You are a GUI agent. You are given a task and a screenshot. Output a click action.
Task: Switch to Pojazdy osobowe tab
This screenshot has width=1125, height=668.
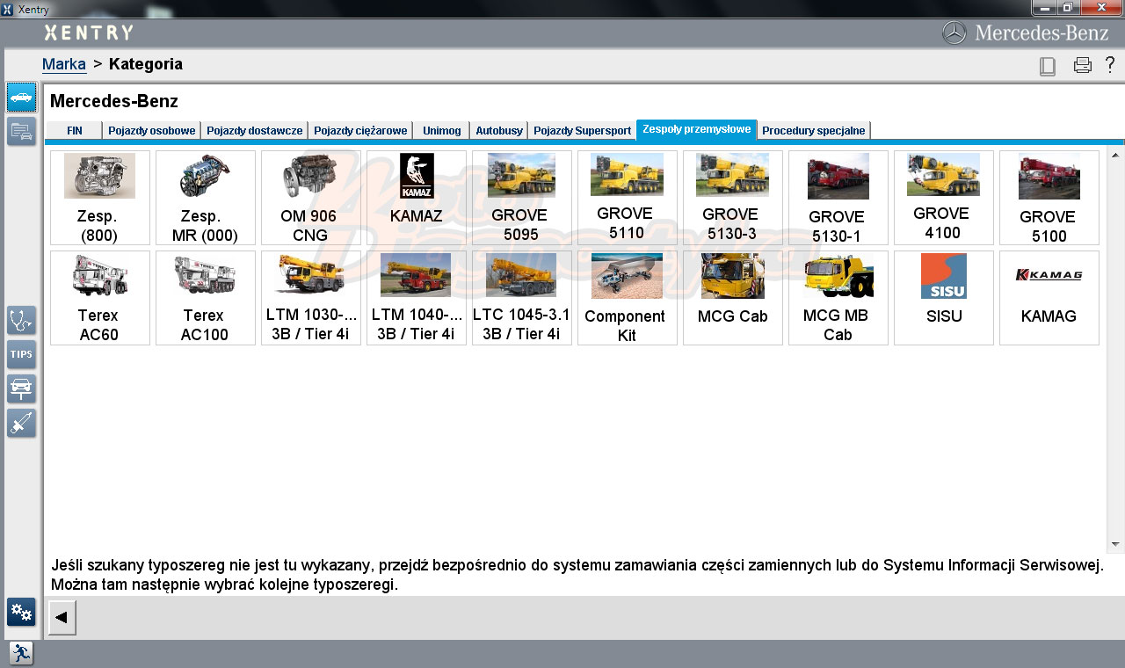coord(152,130)
